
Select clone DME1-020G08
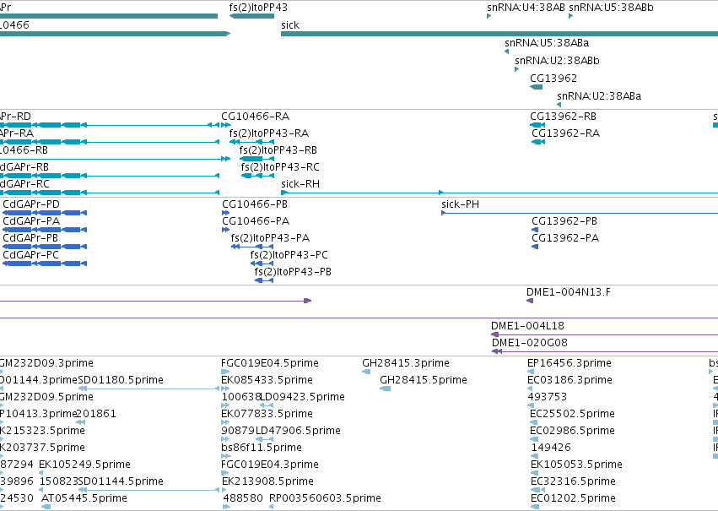(530, 343)
